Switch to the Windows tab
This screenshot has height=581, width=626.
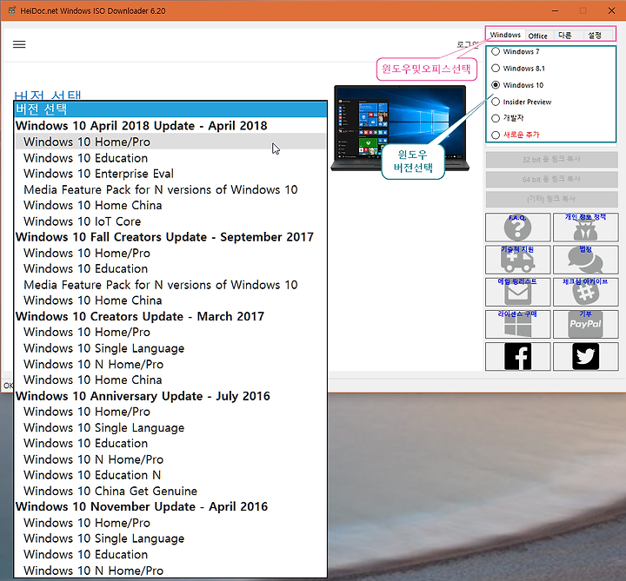505,35
